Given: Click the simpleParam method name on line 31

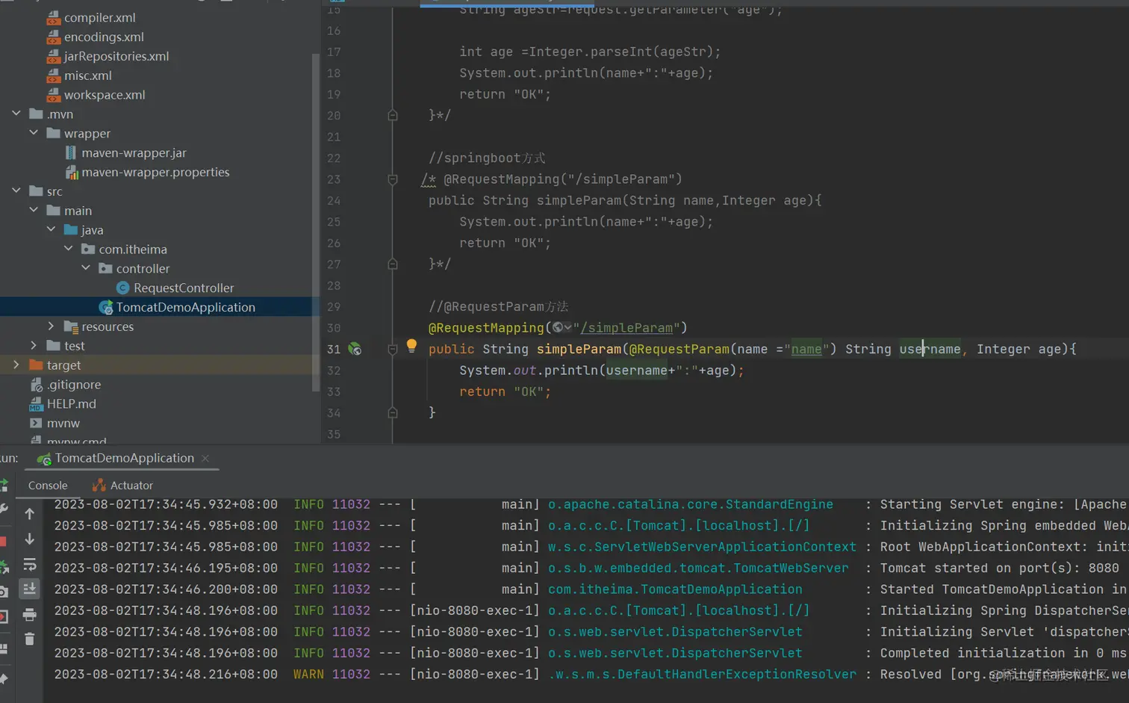Looking at the screenshot, I should pos(579,349).
